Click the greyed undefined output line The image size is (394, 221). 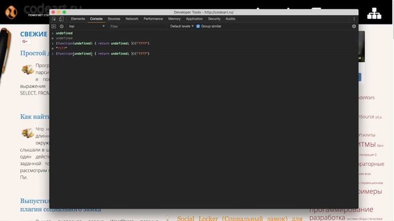(64, 38)
